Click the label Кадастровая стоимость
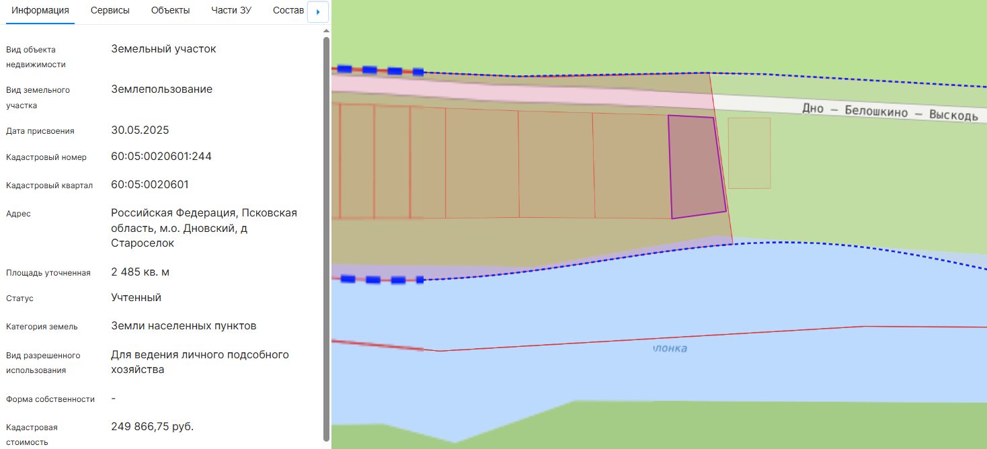987x449 pixels. [32, 435]
